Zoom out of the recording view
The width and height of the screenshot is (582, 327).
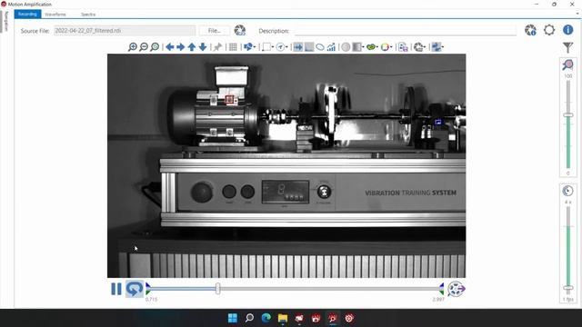point(144,47)
